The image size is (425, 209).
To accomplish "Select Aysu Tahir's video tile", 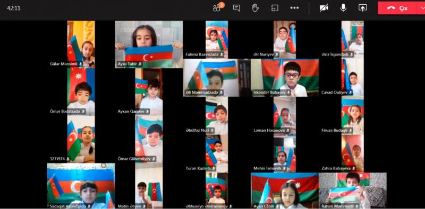I will pyautogui.click(x=149, y=44).
